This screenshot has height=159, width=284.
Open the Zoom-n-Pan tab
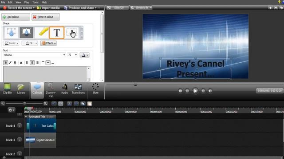coord(51,91)
